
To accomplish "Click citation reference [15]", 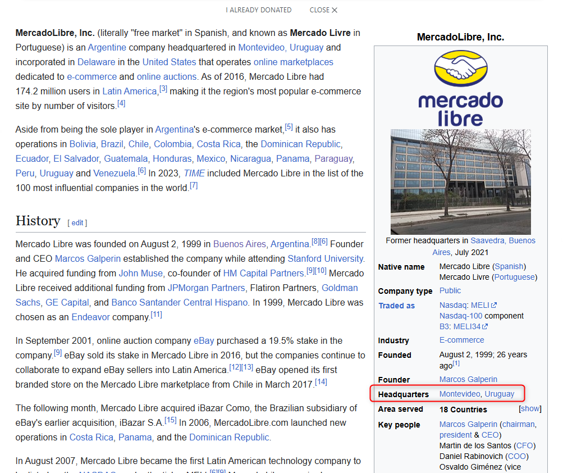I will pyautogui.click(x=171, y=420).
